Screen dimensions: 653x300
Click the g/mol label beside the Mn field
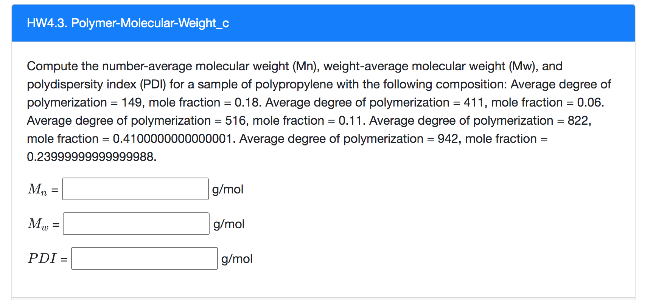227,189
